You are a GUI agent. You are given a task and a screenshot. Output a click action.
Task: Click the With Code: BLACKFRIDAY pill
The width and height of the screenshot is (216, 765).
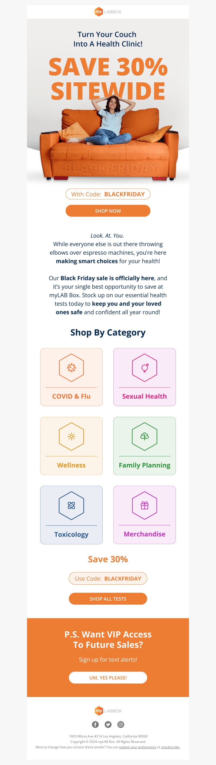pyautogui.click(x=108, y=194)
